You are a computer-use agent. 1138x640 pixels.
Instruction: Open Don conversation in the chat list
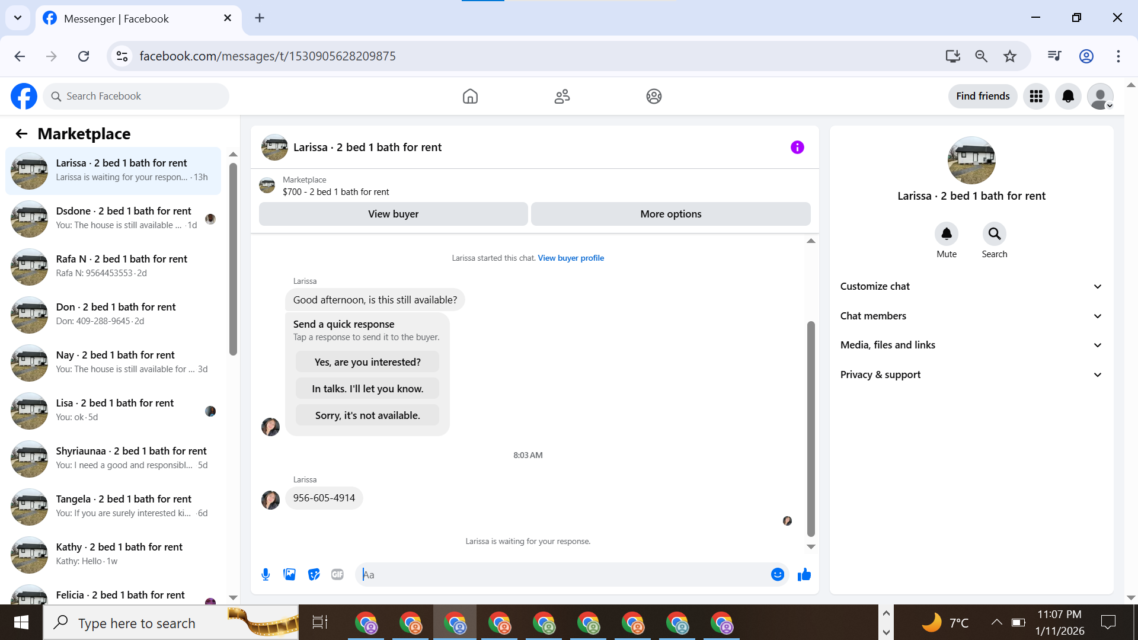(x=113, y=315)
